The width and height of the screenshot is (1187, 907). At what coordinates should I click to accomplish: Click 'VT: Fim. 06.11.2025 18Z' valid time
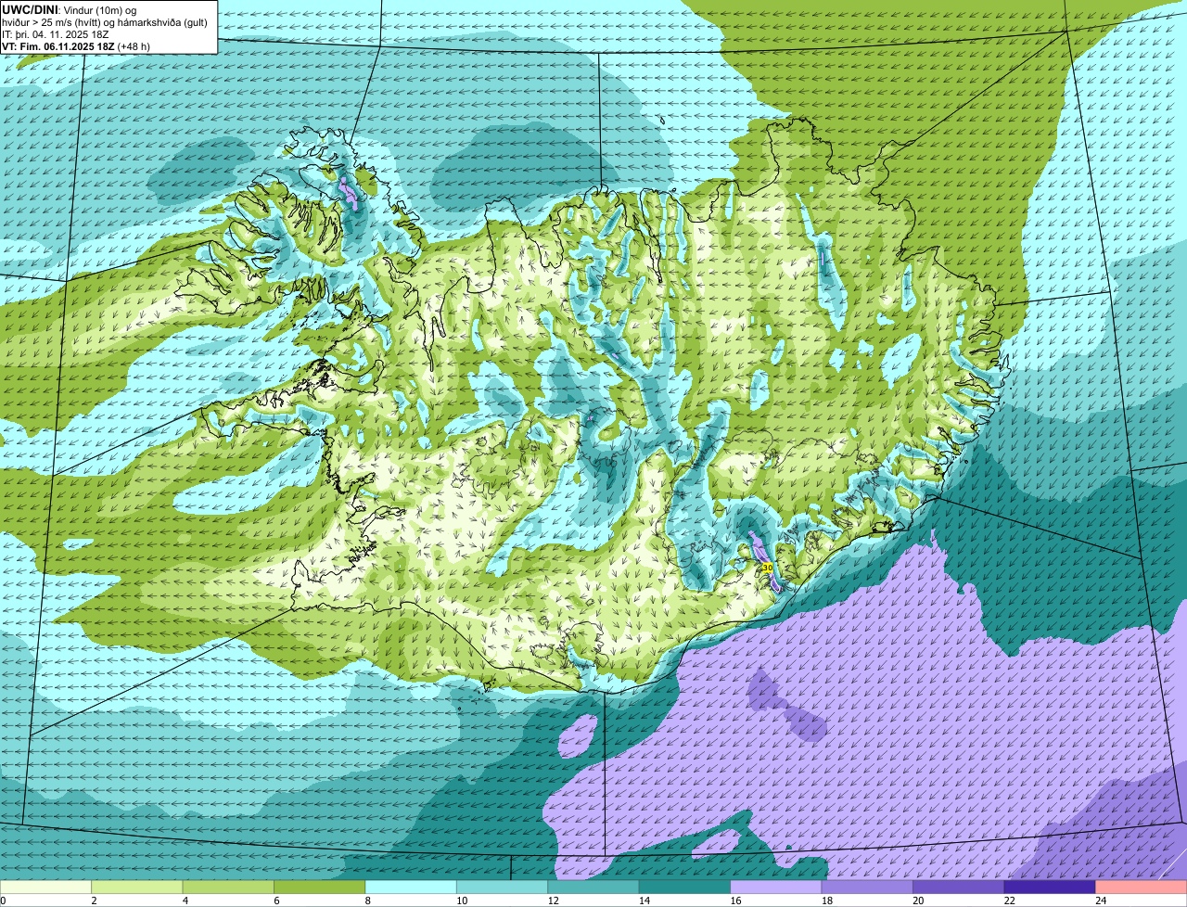coord(58,46)
